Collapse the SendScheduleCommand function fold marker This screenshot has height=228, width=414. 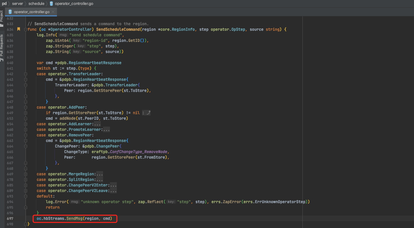[x=26, y=29]
